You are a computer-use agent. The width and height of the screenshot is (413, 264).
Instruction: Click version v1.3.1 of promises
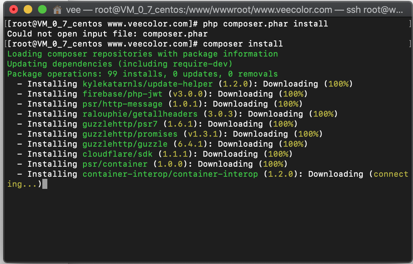pyautogui.click(x=203, y=134)
